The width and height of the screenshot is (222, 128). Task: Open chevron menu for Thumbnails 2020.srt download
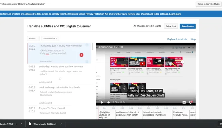(x=61, y=124)
